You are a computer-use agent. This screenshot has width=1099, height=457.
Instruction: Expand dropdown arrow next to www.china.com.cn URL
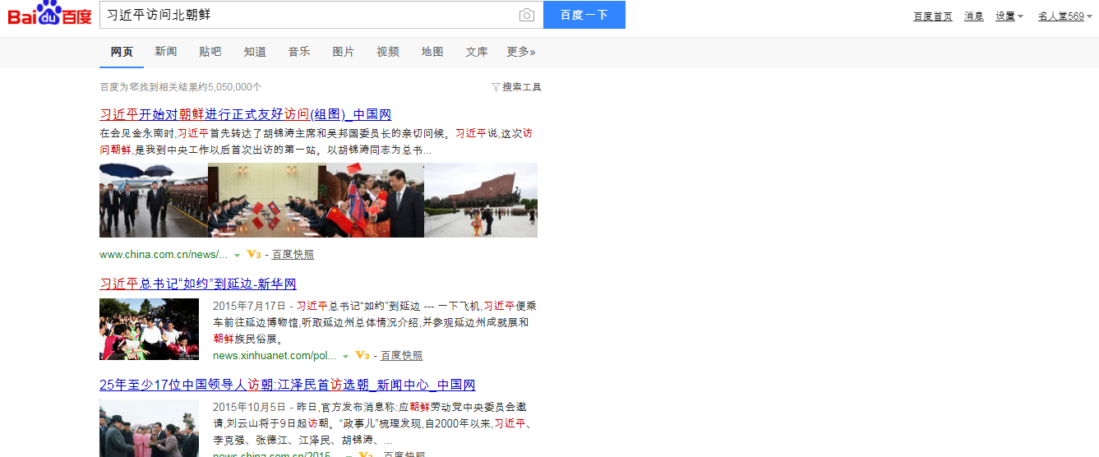click(238, 256)
